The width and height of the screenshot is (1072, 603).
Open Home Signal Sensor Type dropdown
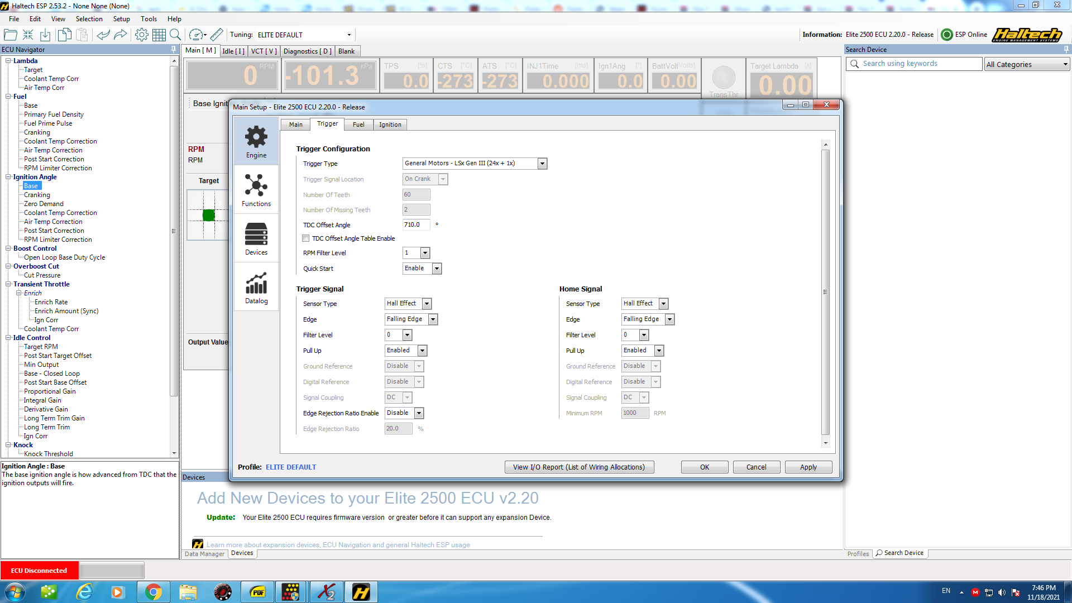(x=664, y=304)
